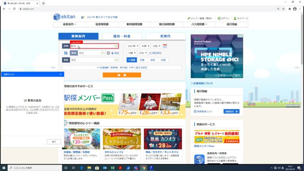Open the station list icon in 到着 field
The image size is (304, 171).
tap(116, 60)
